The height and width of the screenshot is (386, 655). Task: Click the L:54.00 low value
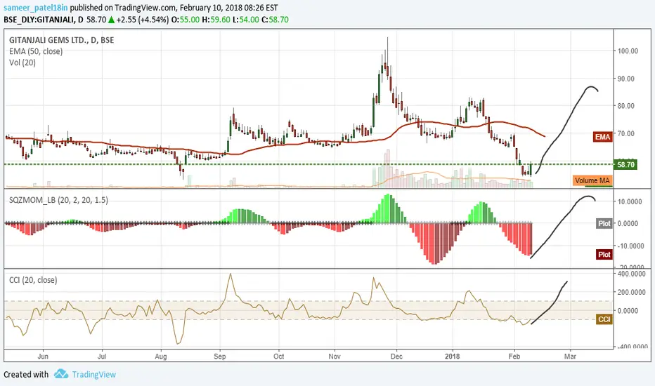coord(245,19)
